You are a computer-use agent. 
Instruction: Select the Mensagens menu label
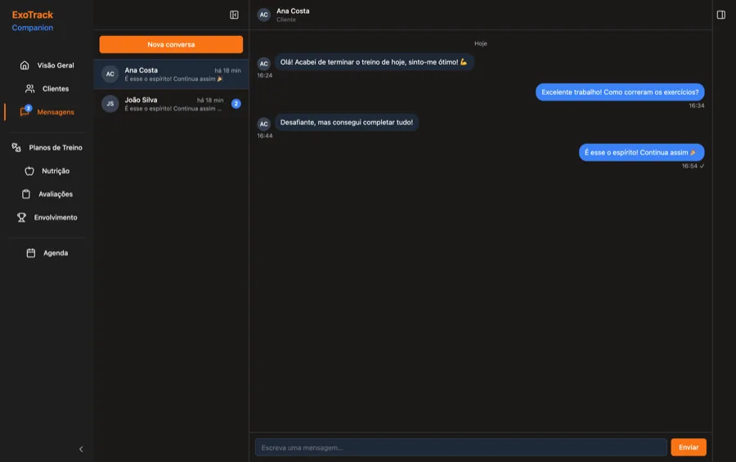(x=56, y=112)
